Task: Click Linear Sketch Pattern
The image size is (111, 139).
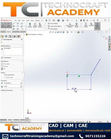Action: 55,26
